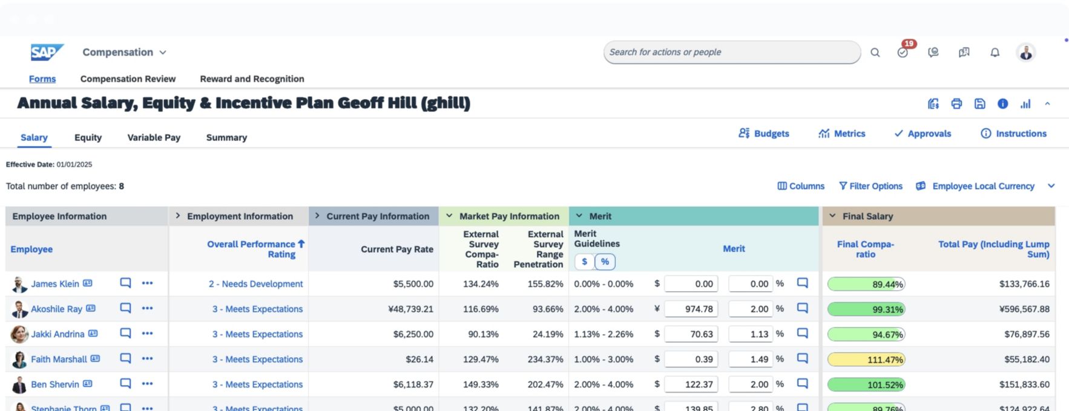
Task: Open the bar chart analytics icon
Action: click(1025, 104)
